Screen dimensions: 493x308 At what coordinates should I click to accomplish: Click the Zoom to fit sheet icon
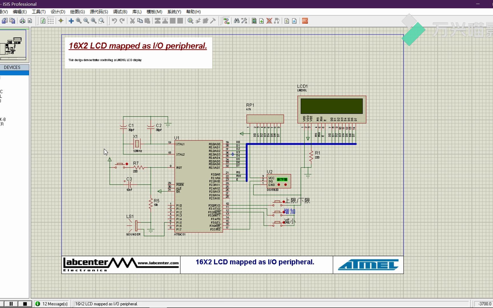click(94, 21)
